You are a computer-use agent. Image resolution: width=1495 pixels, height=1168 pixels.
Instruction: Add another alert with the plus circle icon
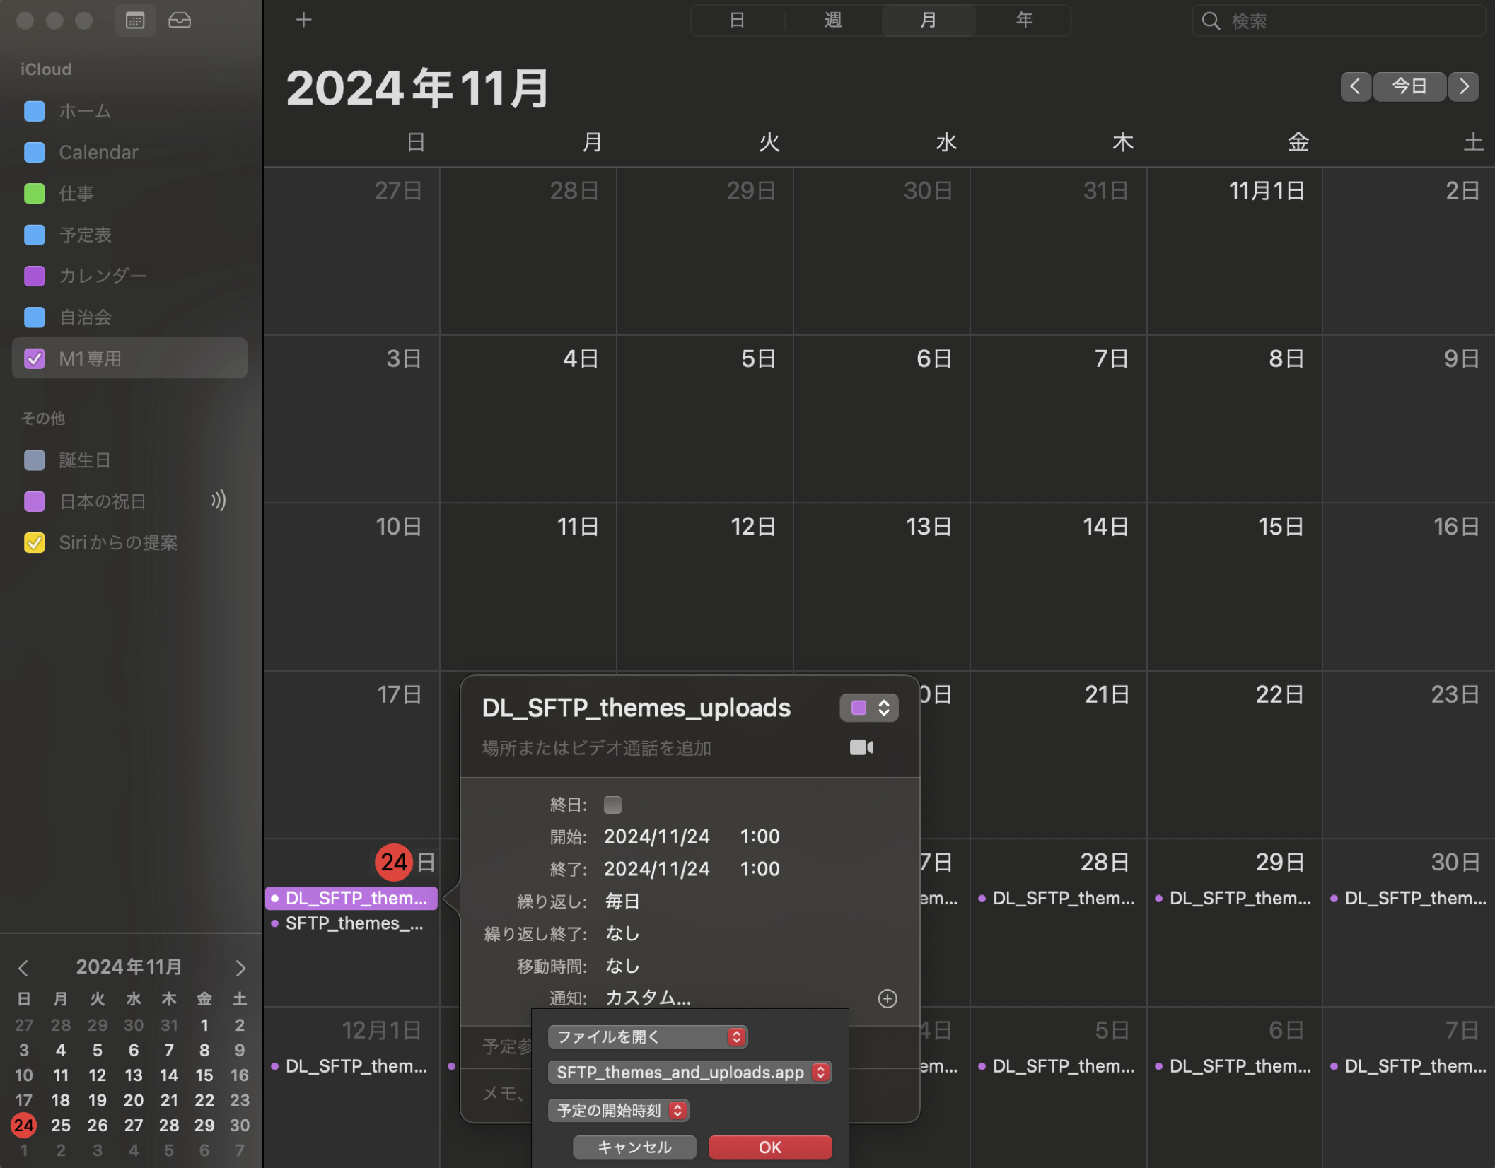coord(887,998)
